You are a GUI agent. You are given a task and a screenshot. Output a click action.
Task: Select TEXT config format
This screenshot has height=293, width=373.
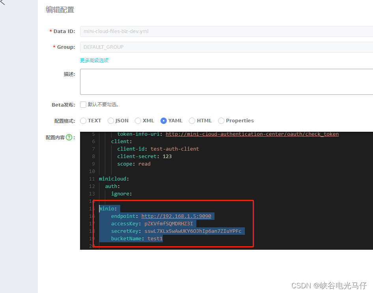(83, 121)
